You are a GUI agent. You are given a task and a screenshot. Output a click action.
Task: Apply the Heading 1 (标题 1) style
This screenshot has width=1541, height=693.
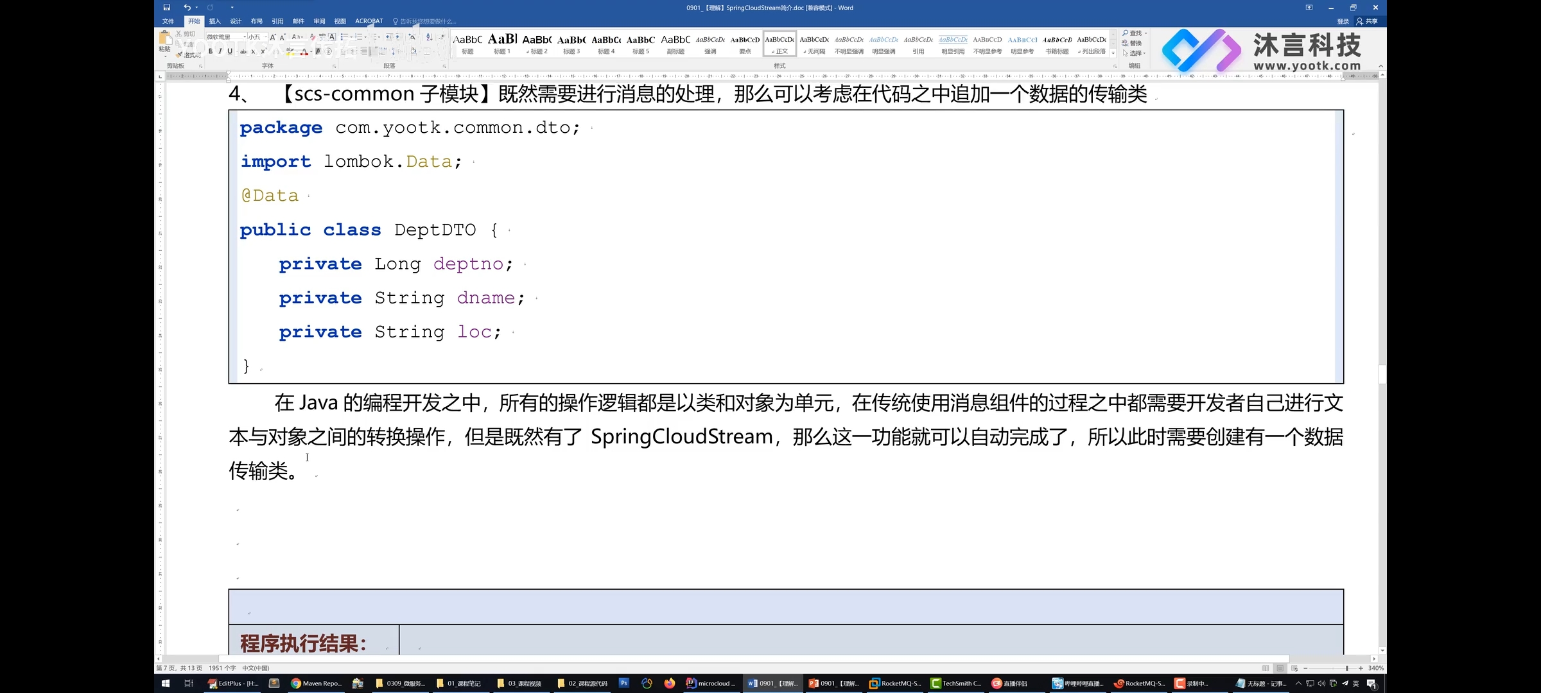click(502, 44)
